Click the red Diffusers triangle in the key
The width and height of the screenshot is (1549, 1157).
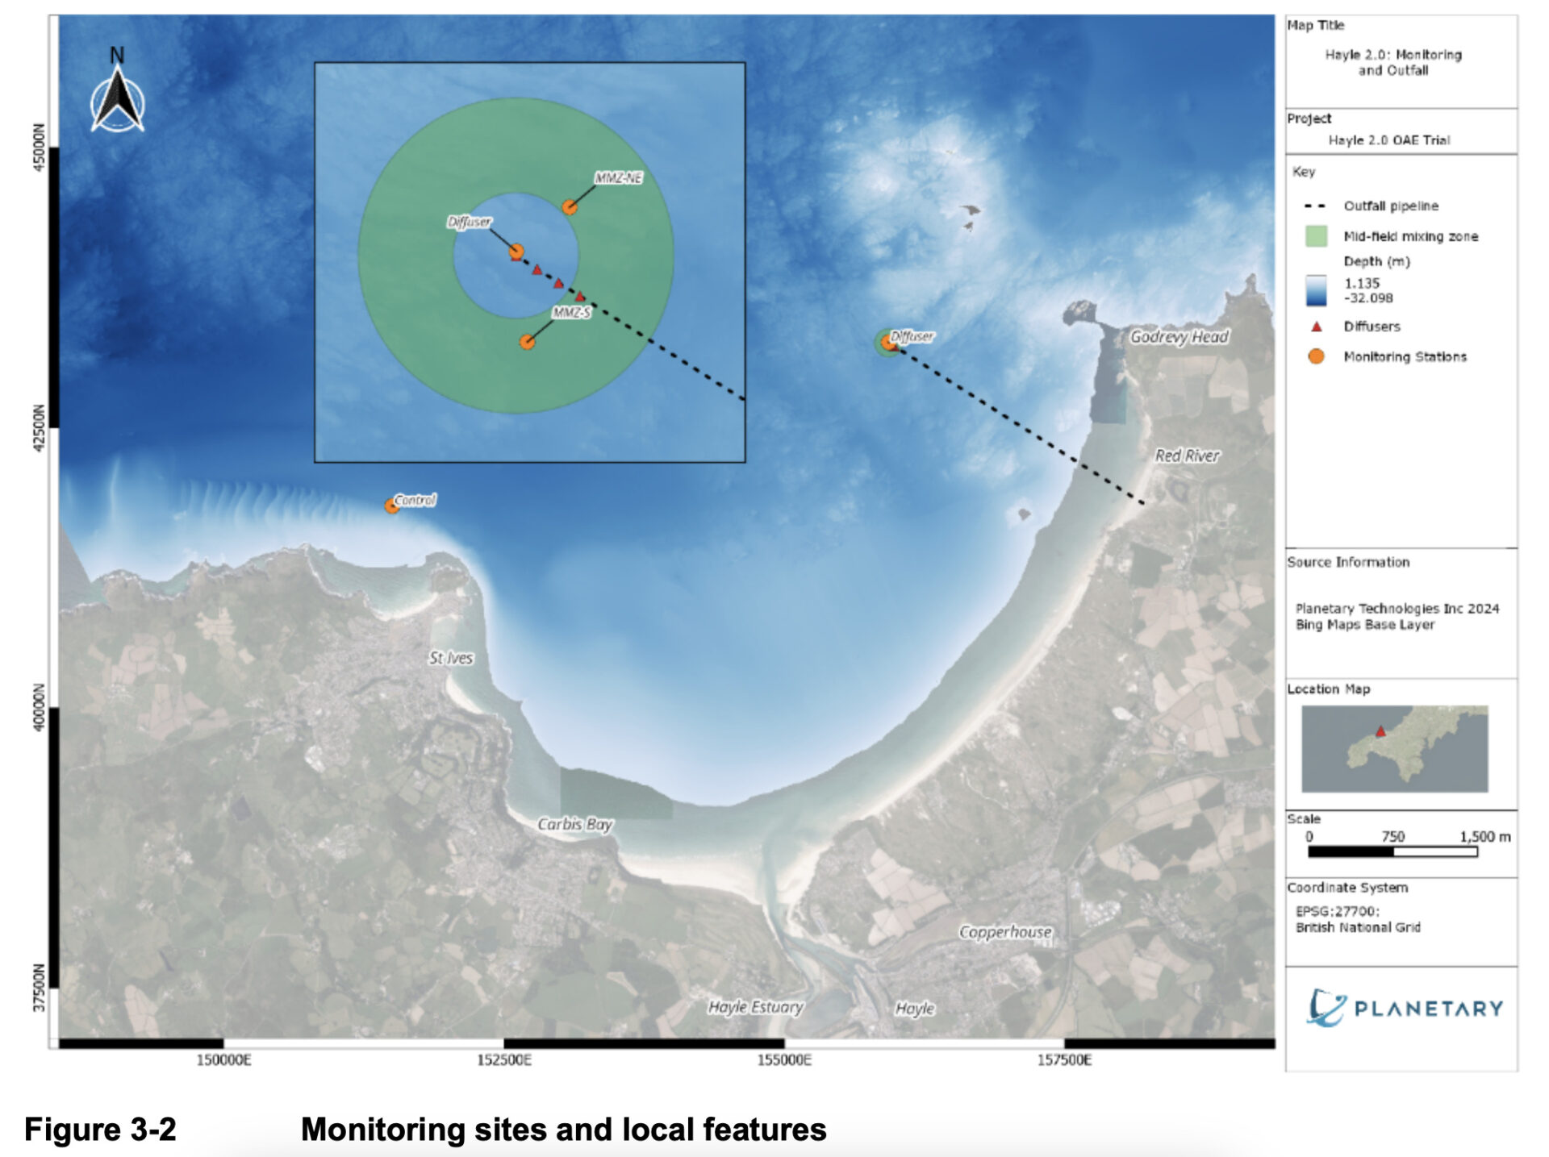[1317, 327]
